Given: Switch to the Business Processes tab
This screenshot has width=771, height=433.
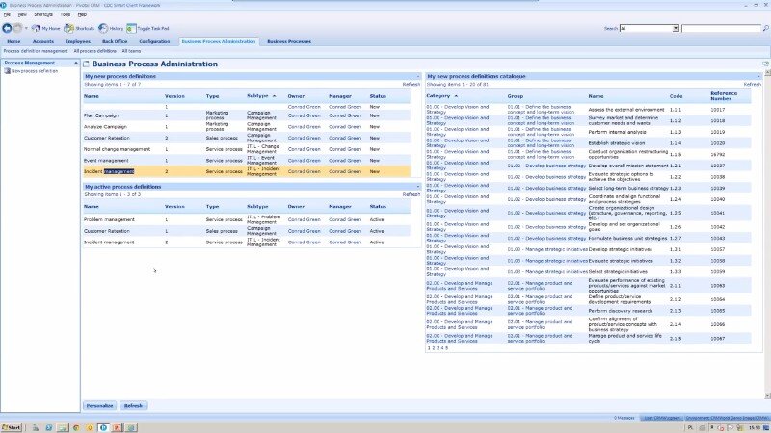Looking at the screenshot, I should [289, 42].
